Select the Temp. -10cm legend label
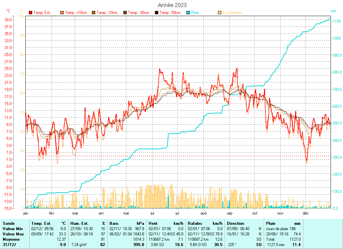The image size is (343, 249). [107, 13]
